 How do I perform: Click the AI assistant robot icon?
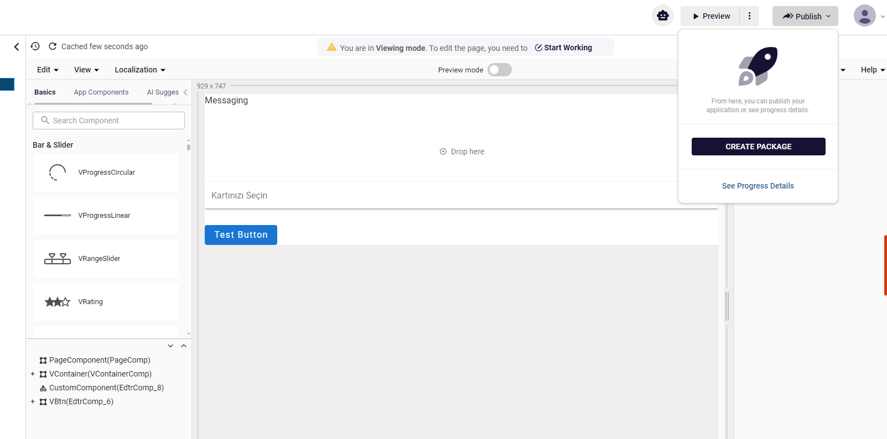click(662, 16)
